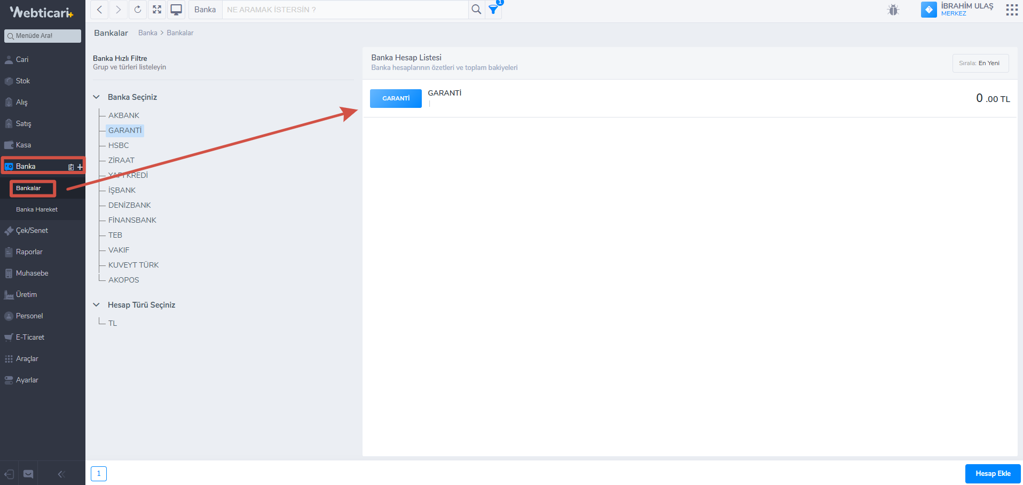Viewport: 1023px width, 485px height.
Task: Open the Sırala En Yeni dropdown
Action: point(980,63)
